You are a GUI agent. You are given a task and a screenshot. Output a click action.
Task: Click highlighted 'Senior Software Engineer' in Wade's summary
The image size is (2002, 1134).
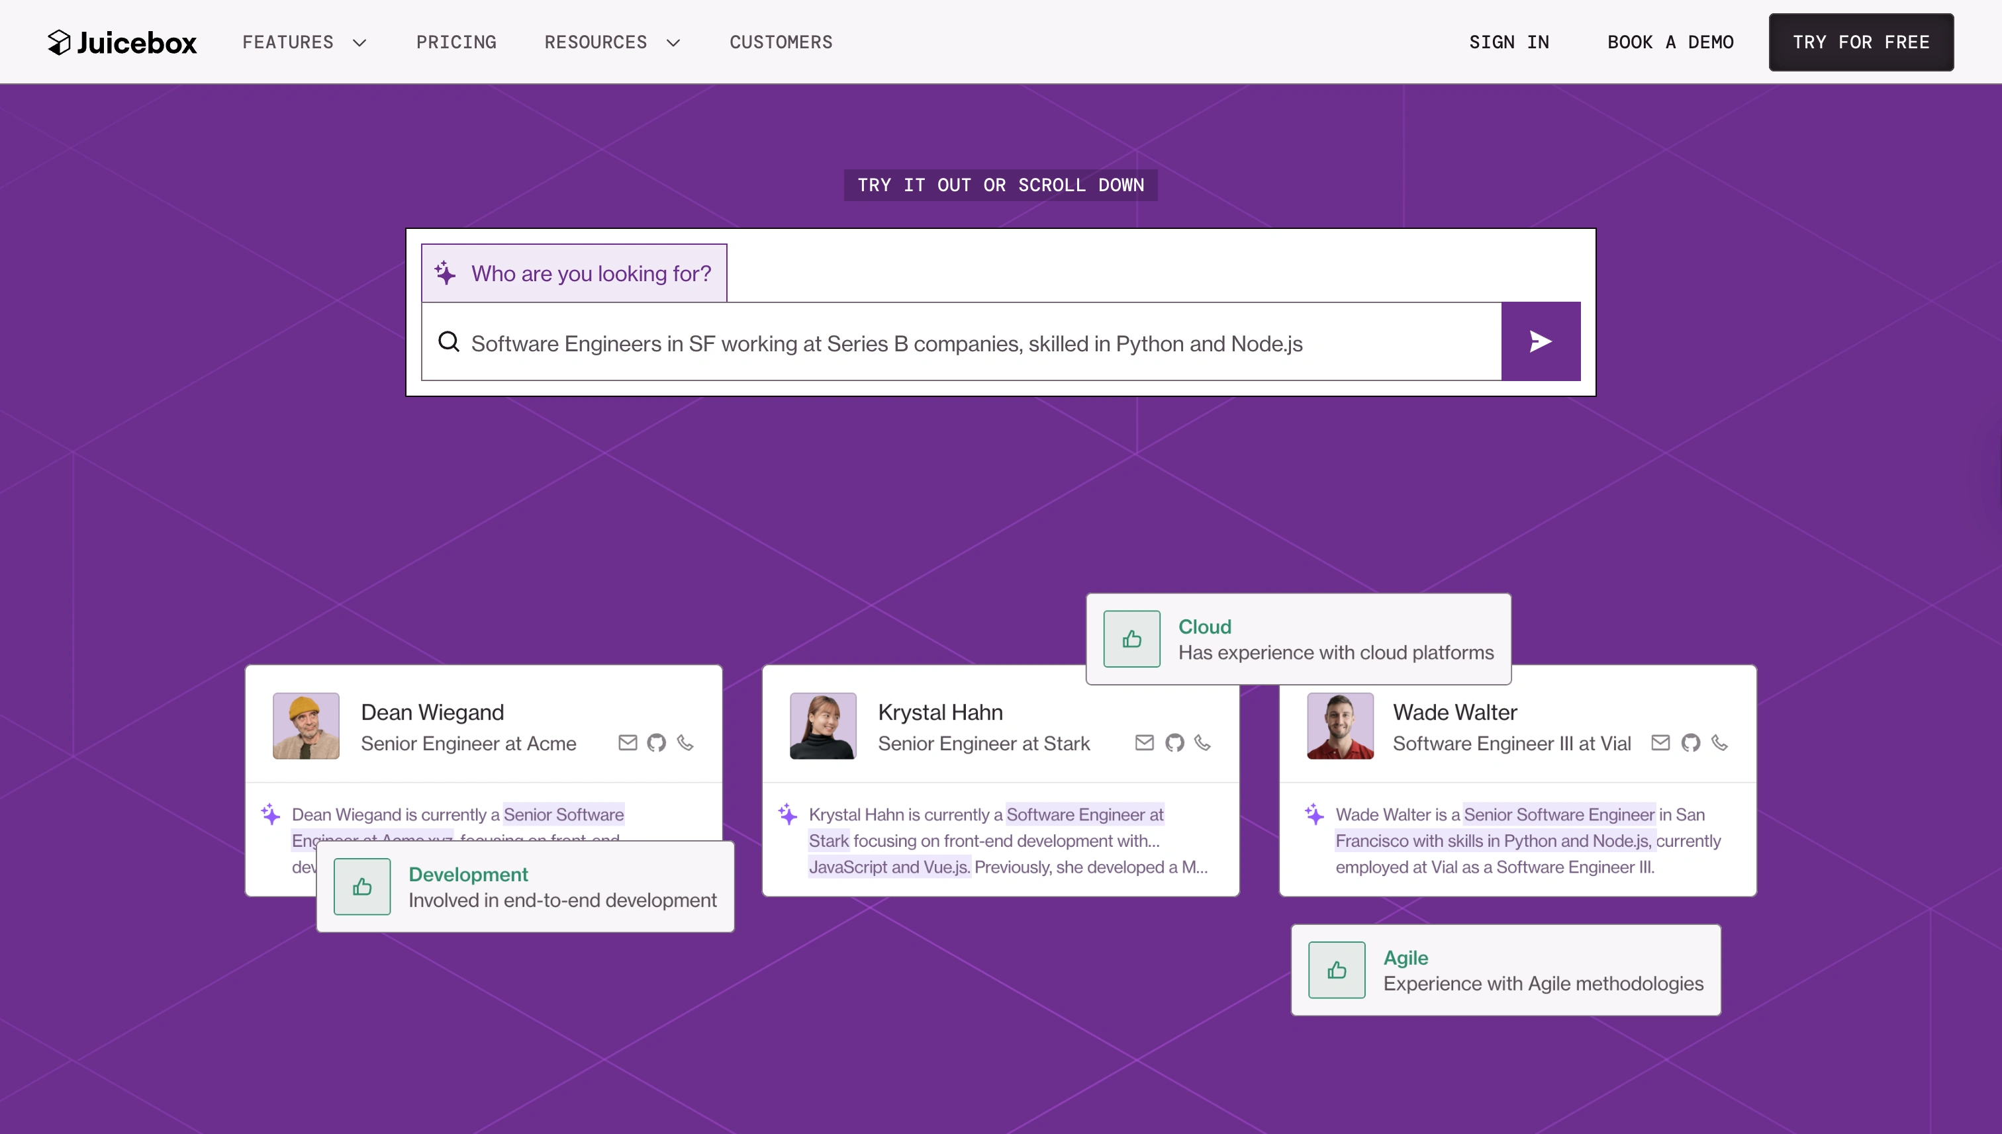(1558, 814)
